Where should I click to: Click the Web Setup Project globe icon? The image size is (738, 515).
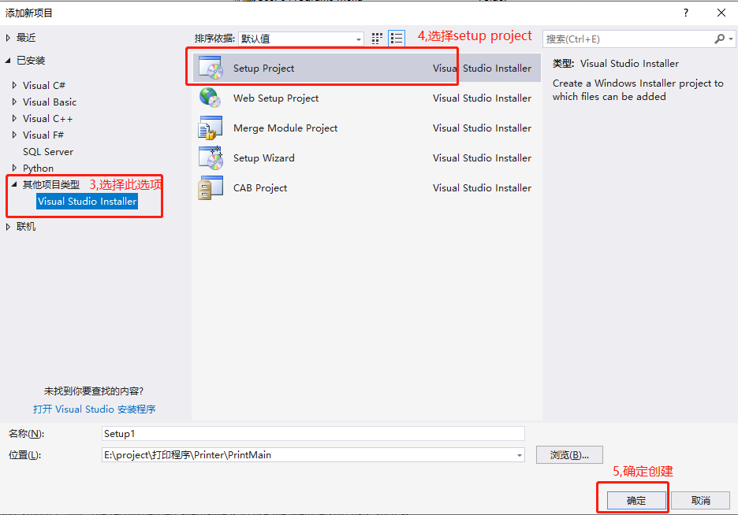211,98
